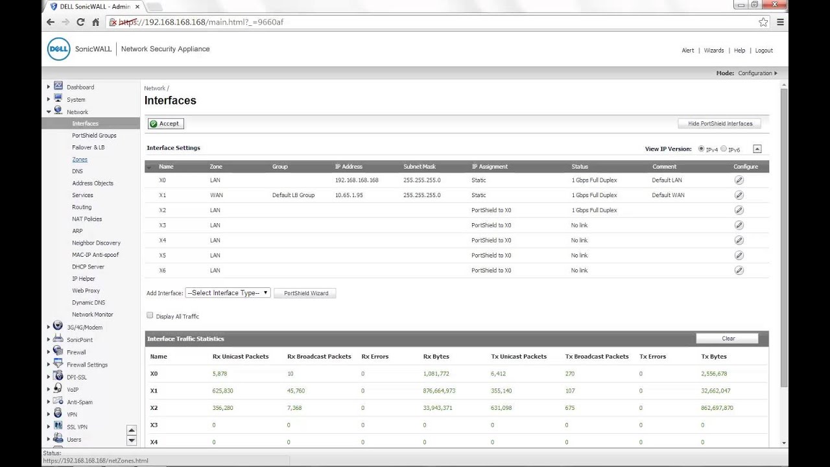Click the DPI-SSL icon
This screenshot has height=467, width=830.
pyautogui.click(x=58, y=376)
